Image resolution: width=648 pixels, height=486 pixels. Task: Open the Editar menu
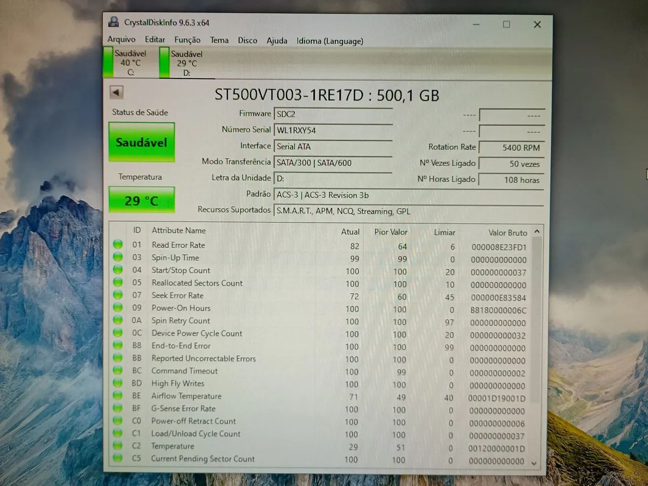click(155, 39)
